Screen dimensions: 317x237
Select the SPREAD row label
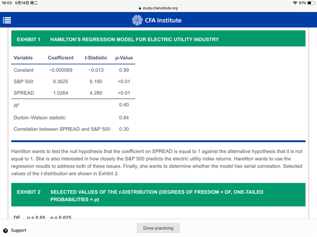tap(24, 93)
